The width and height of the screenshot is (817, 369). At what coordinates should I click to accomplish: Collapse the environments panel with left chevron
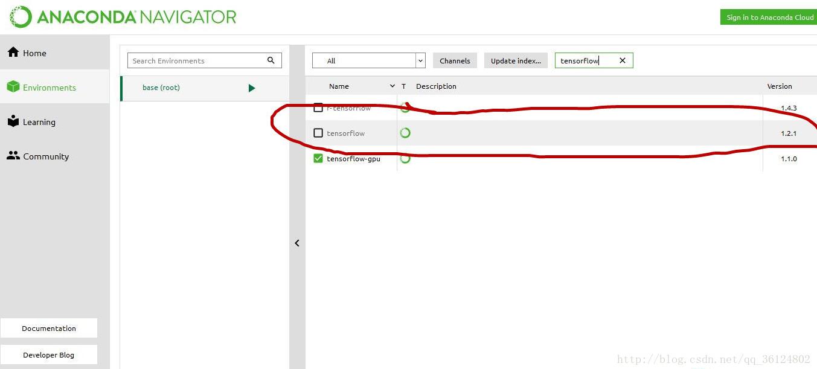297,243
